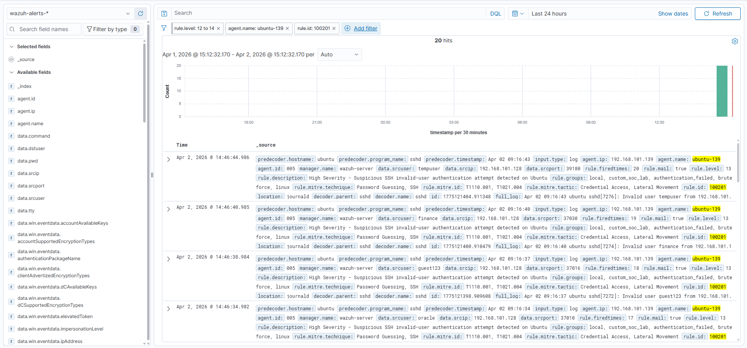Click the agent.name field type icon

click(11, 124)
